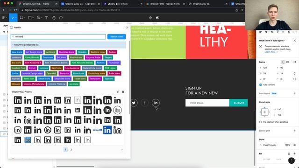Toggle the layer visibility eye icon
Viewport: 299px width, 168px height.
pos(295,145)
